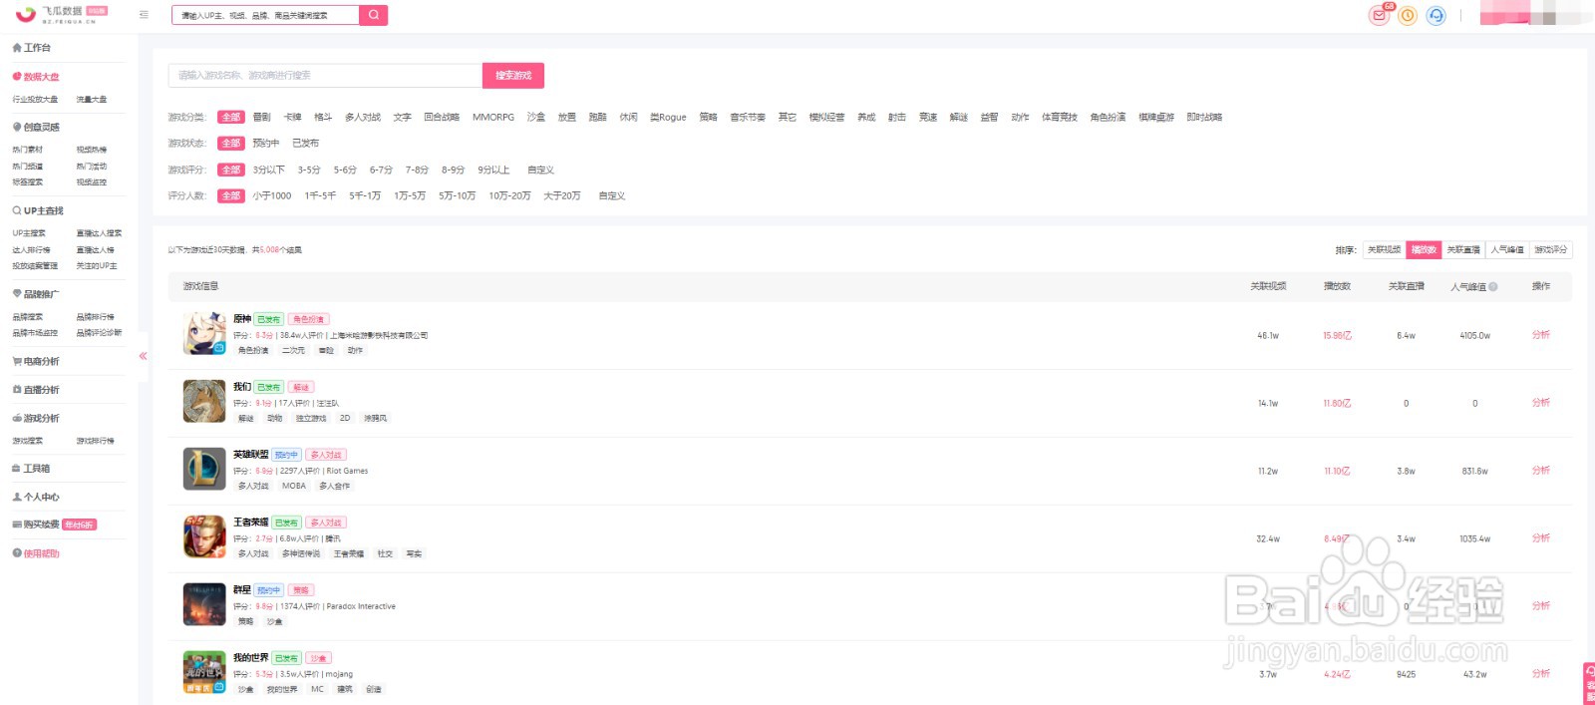
Task: Open the blue customer service headset icon
Action: click(x=1435, y=16)
